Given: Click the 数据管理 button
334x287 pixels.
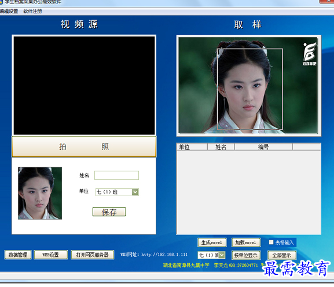Looking at the screenshot, I should click(18, 255).
